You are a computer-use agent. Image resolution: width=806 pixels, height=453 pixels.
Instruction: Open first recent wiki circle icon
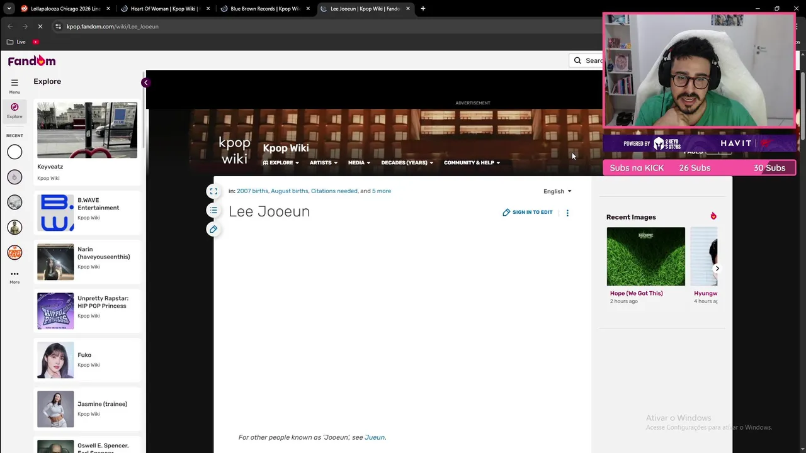click(14, 152)
